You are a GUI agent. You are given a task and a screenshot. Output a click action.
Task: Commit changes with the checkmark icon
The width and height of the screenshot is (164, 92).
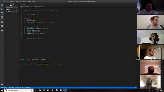coord(11,4)
